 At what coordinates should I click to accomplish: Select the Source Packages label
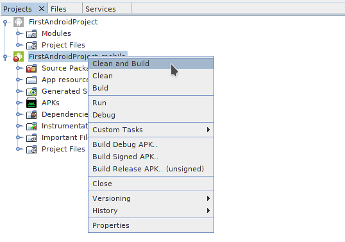[65, 68]
